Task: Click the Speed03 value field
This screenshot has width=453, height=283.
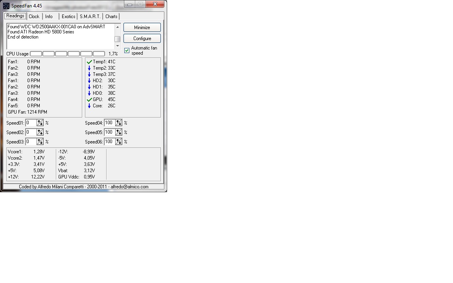Action: pyautogui.click(x=31, y=142)
